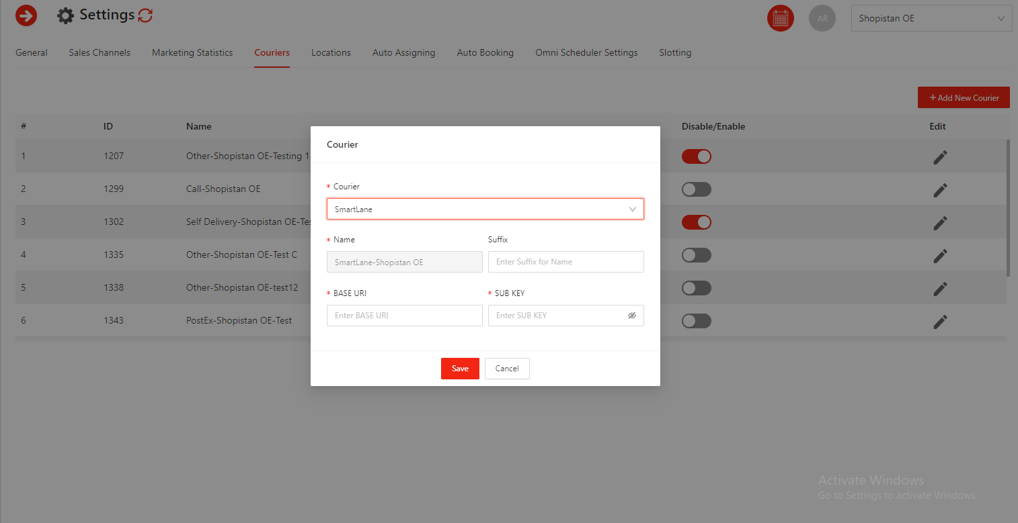Click the Suffix input field
Screen dimensions: 1018x523
(x=565, y=262)
